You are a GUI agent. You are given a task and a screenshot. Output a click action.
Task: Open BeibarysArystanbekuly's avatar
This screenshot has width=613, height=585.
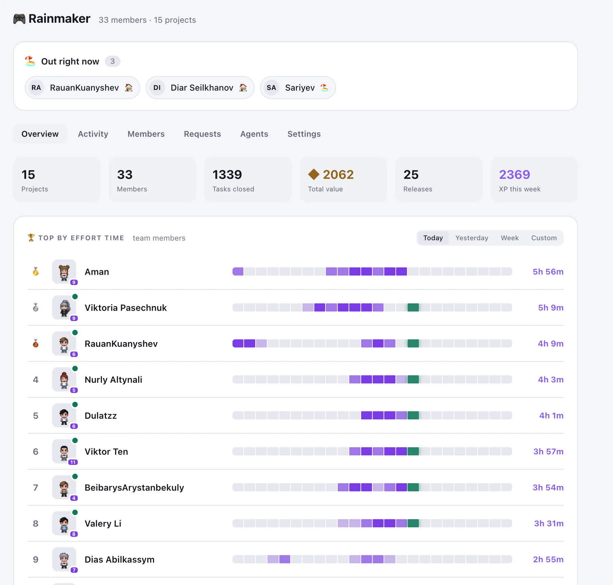click(64, 487)
